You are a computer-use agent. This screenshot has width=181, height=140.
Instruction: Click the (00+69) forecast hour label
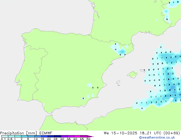click(x=171, y=133)
